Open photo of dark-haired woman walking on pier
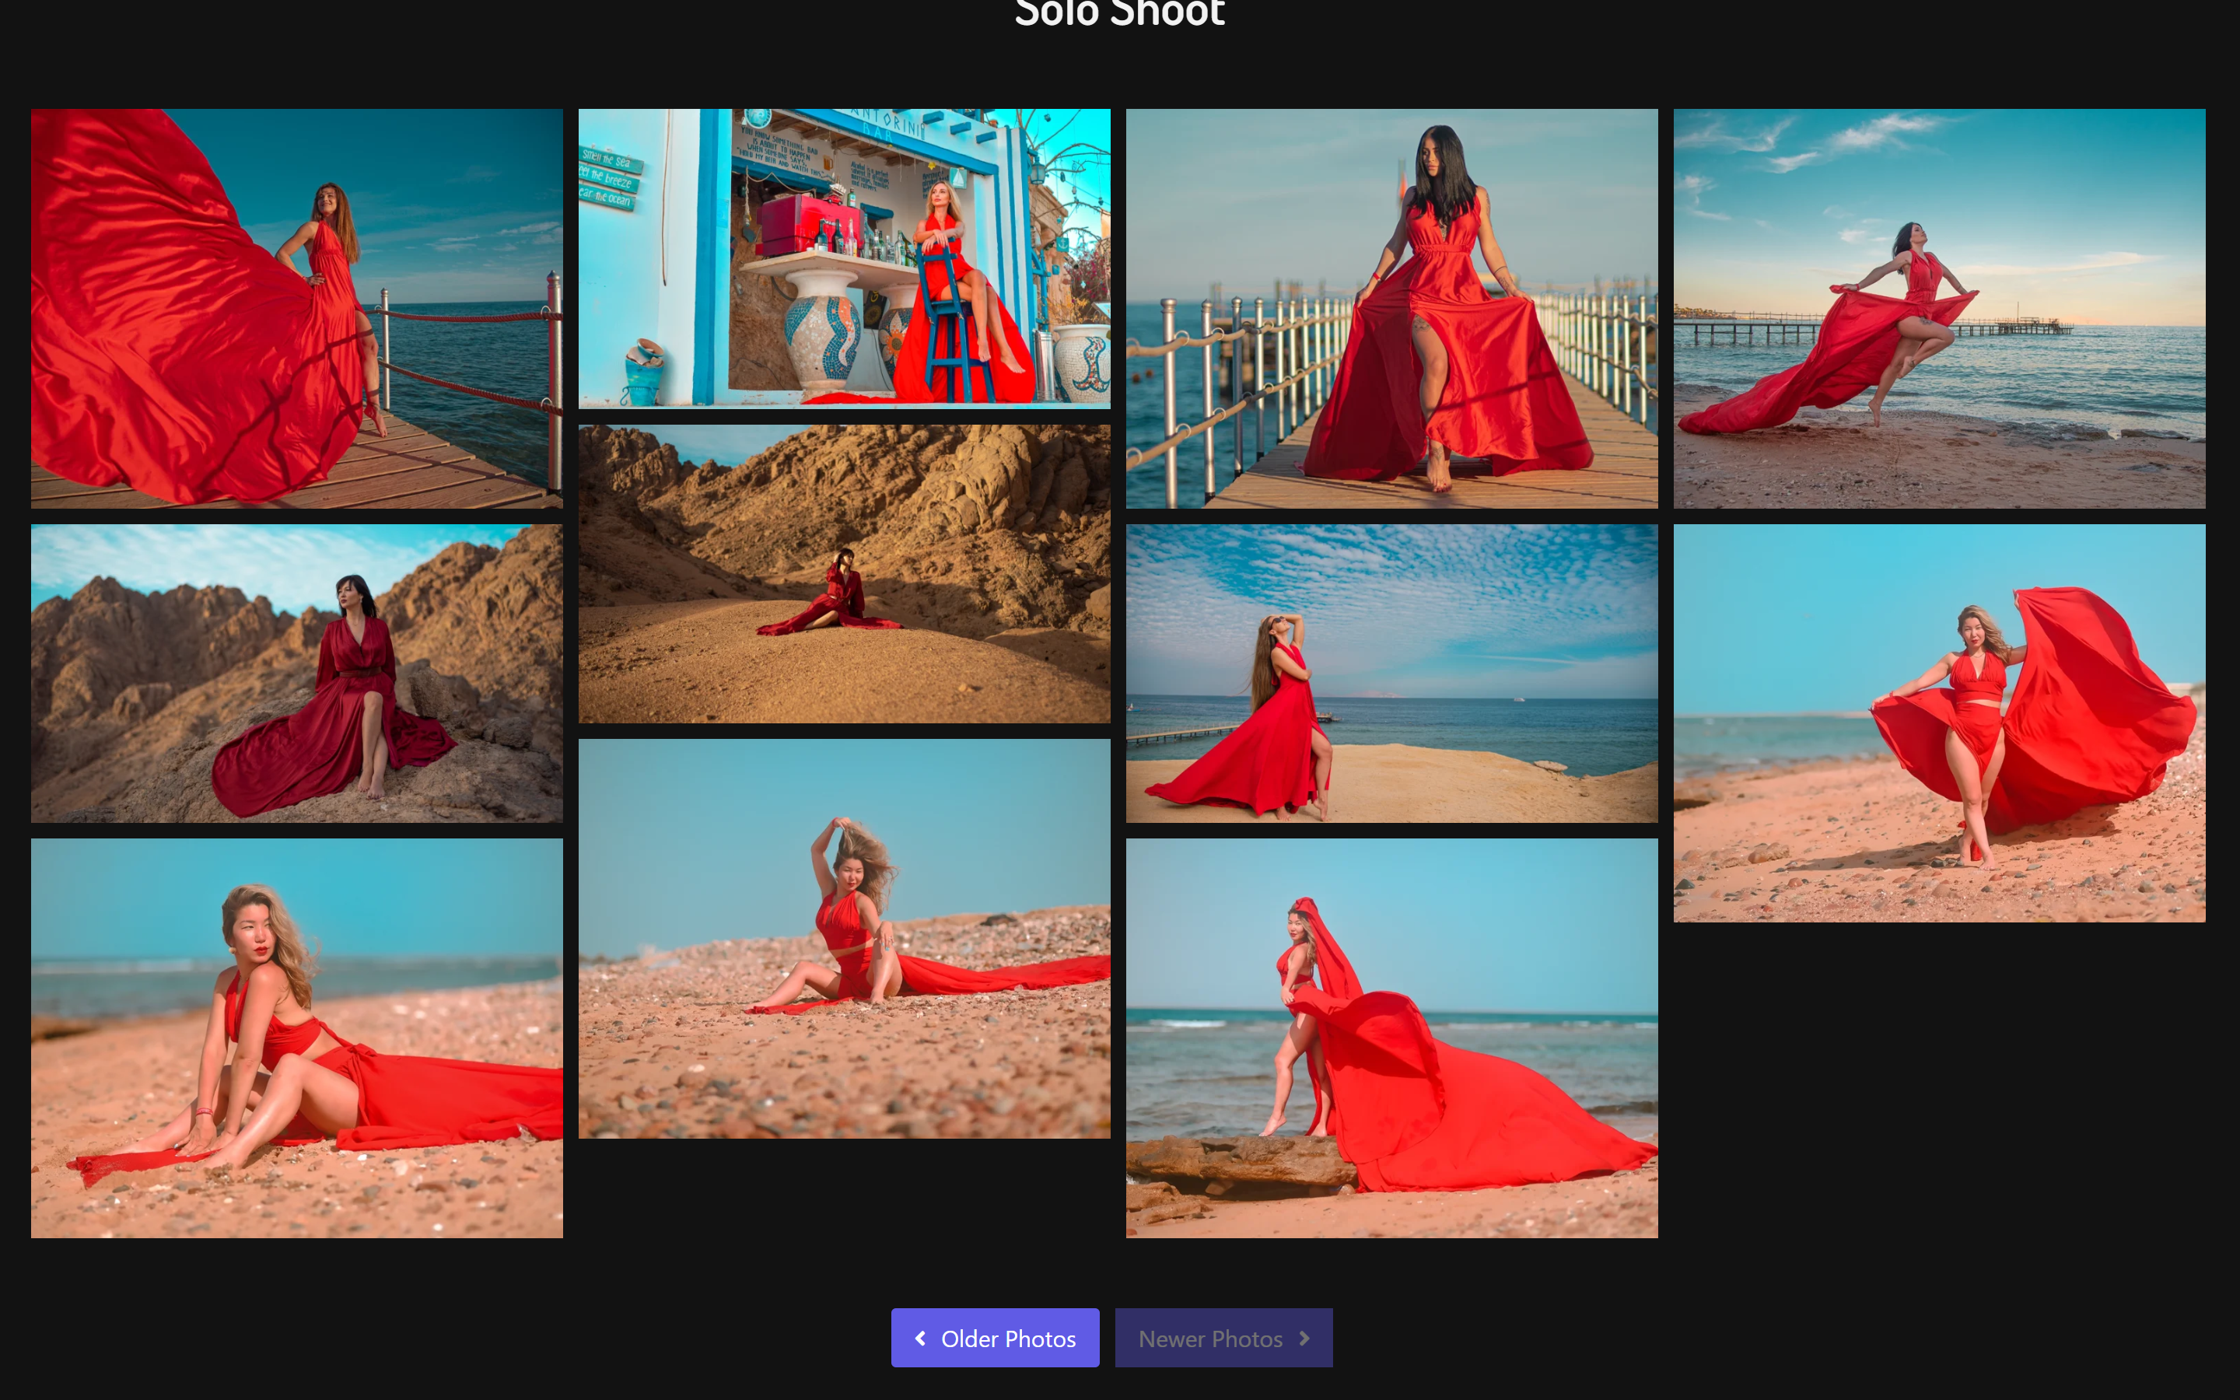 (x=1392, y=308)
